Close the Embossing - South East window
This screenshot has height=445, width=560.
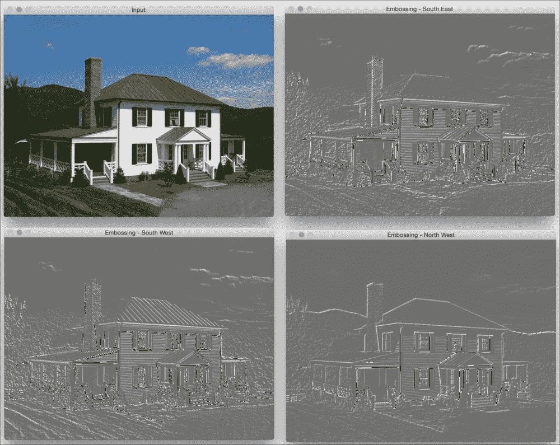tap(291, 9)
